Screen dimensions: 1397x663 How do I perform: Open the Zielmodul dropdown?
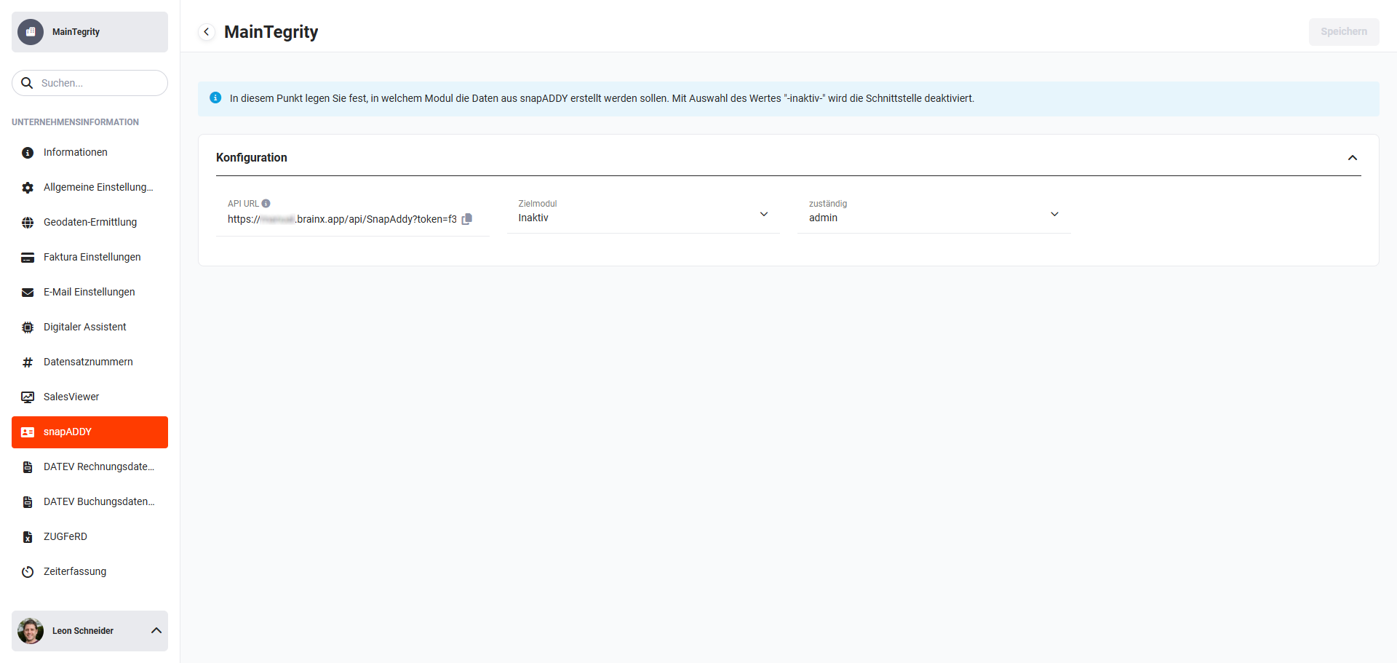[x=643, y=214]
